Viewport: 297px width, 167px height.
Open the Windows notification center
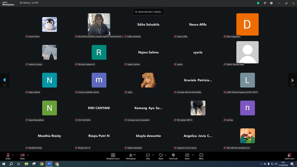[292, 164]
